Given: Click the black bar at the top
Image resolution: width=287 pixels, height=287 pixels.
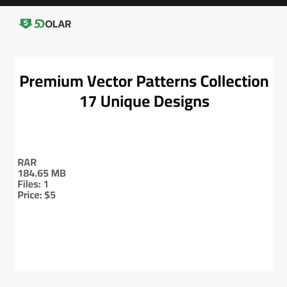Looking at the screenshot, I should (143, 3).
